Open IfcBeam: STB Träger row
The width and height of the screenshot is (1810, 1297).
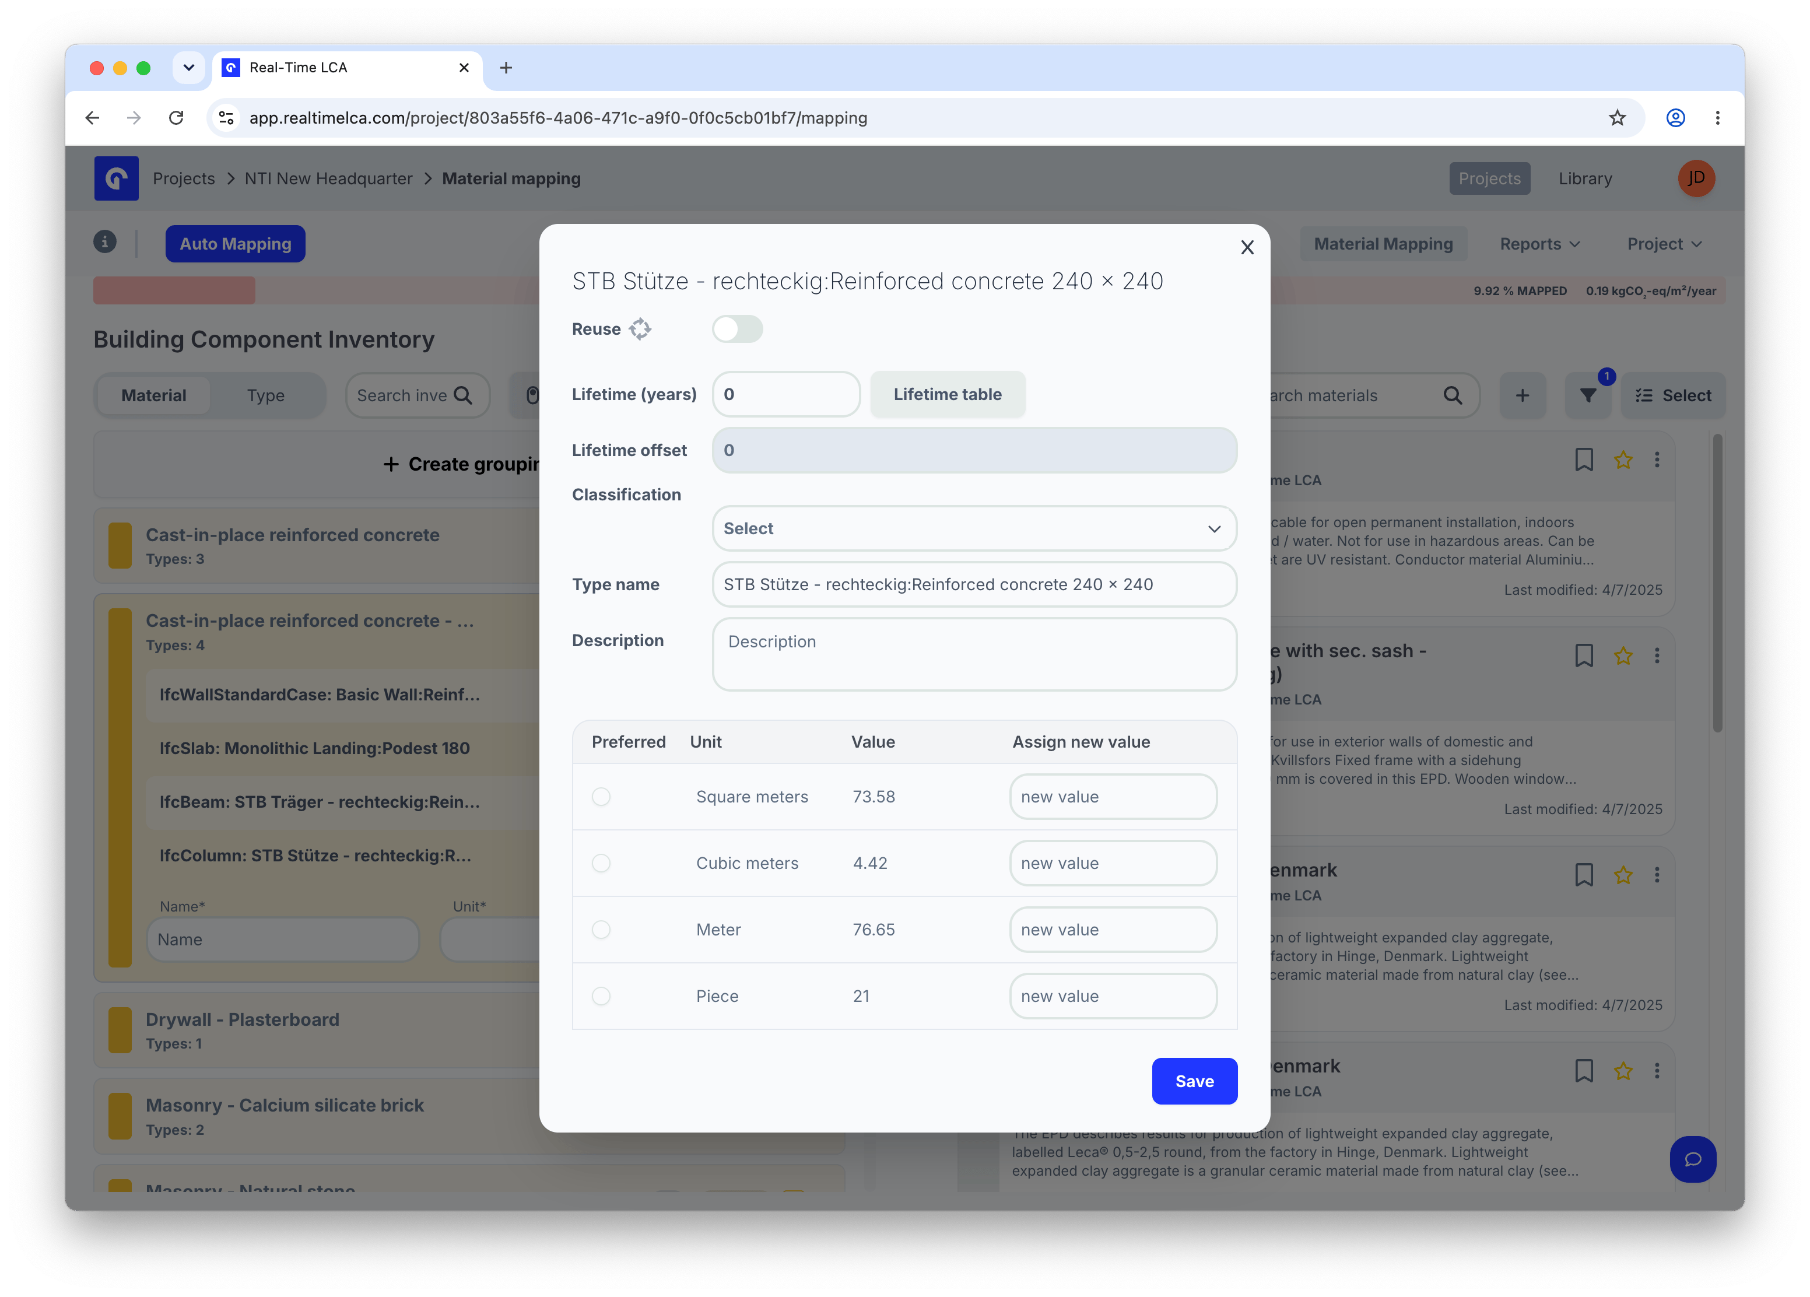(x=343, y=802)
